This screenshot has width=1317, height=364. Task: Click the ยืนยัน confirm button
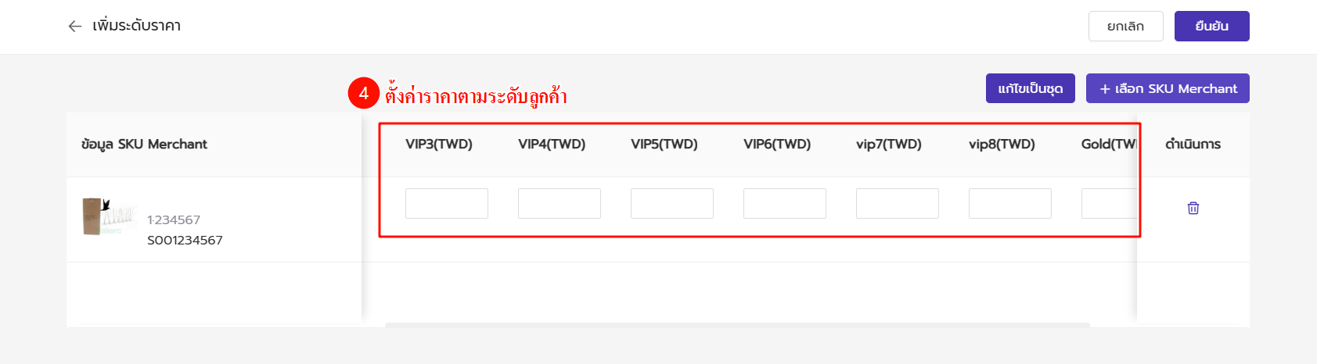[x=1211, y=26]
